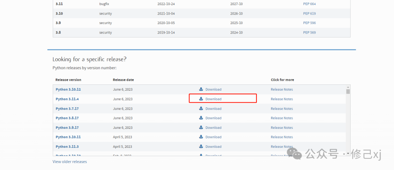
Task: Click Download text for Python 3.9.17
Action: (213, 128)
